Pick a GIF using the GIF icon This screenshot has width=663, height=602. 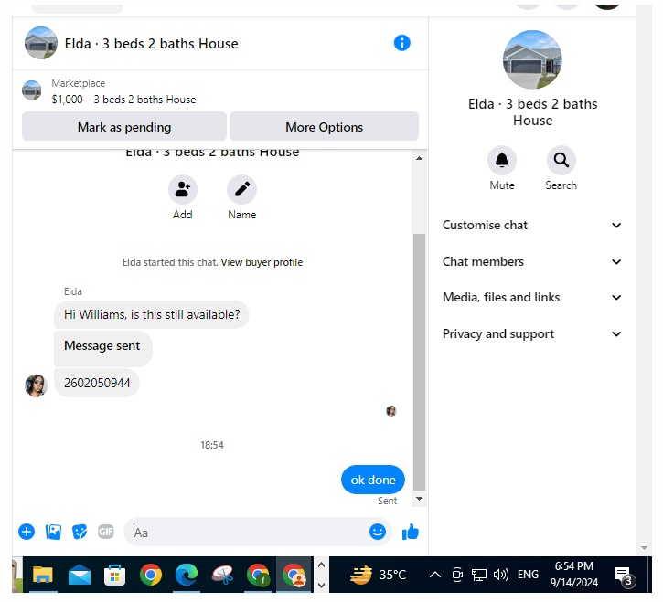click(106, 532)
